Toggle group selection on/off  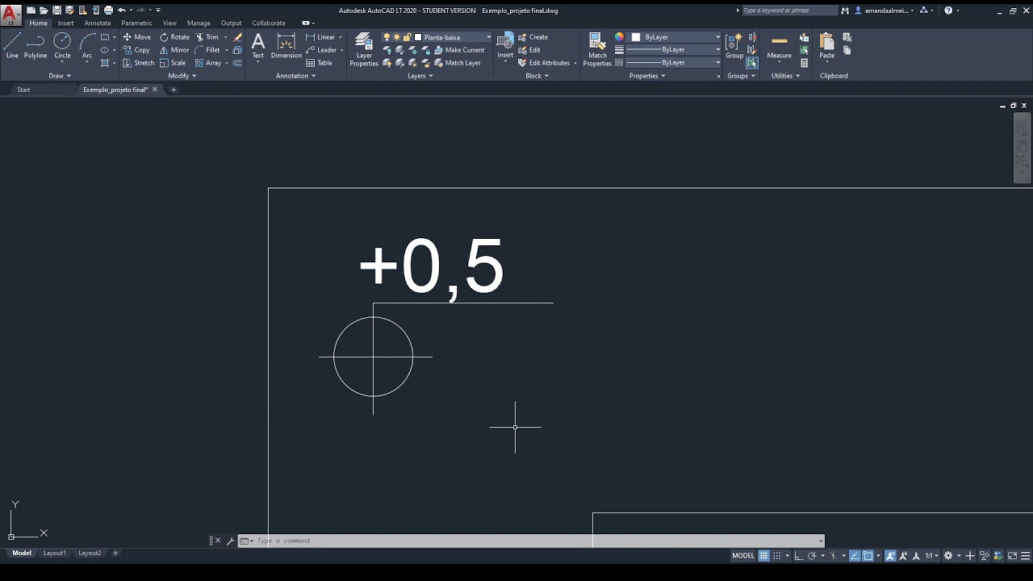tap(752, 63)
